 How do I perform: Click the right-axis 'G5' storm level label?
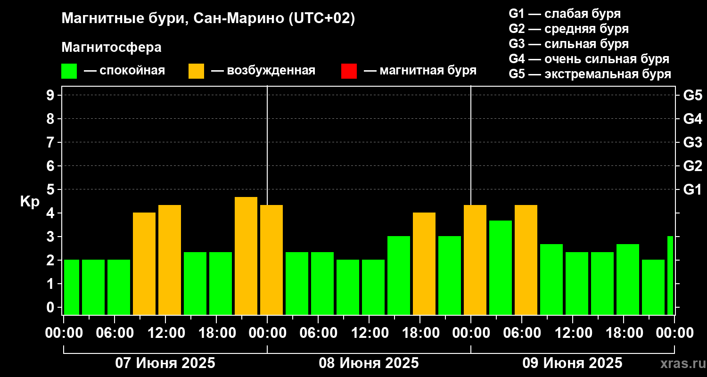[692, 95]
